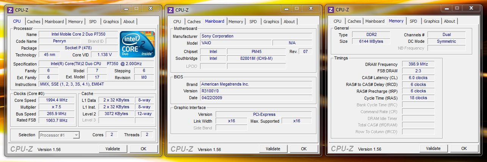Open About tab in Memory window
The width and height of the screenshot is (487, 162).
click(449, 21)
